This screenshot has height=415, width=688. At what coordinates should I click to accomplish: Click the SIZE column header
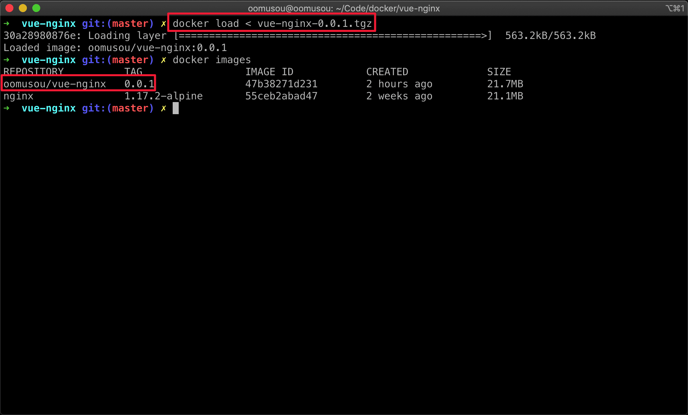[x=499, y=72]
